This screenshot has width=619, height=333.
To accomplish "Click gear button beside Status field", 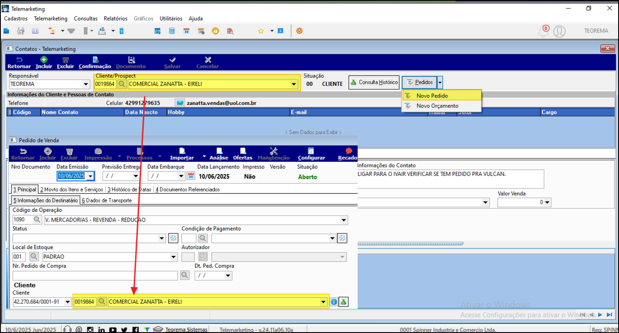I will tap(173, 238).
